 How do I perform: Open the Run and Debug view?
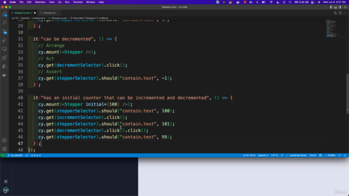[x=4, y=40]
